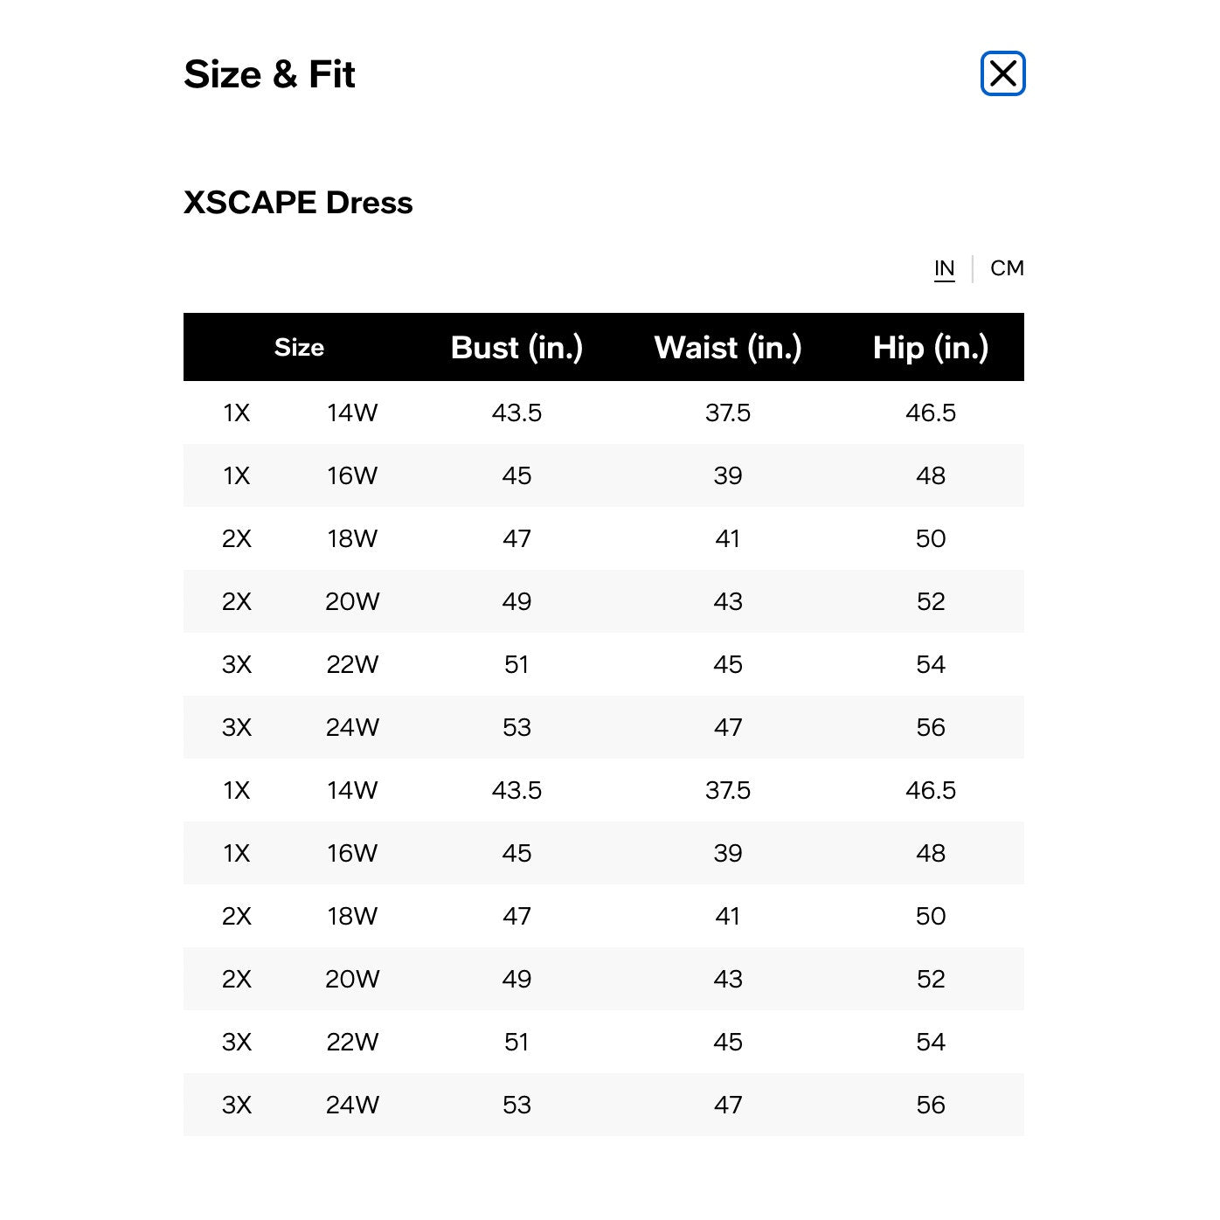Click 16W in the second table row
The width and height of the screenshot is (1220, 1220).
pyautogui.click(x=352, y=475)
